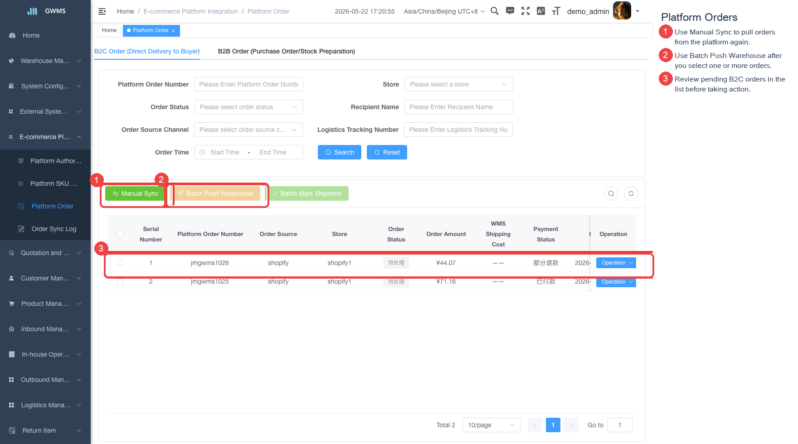The width and height of the screenshot is (798, 444).
Task: Switch to B2B Order (Purchase Order/Stock Preparation) tab
Action: tap(287, 51)
